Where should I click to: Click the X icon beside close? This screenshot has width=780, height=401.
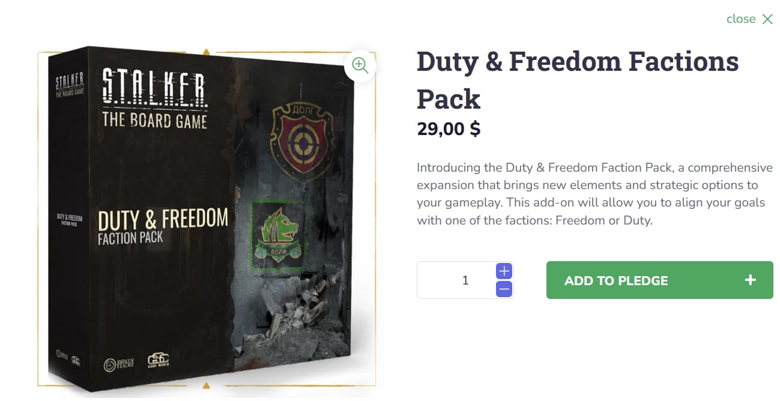[767, 19]
